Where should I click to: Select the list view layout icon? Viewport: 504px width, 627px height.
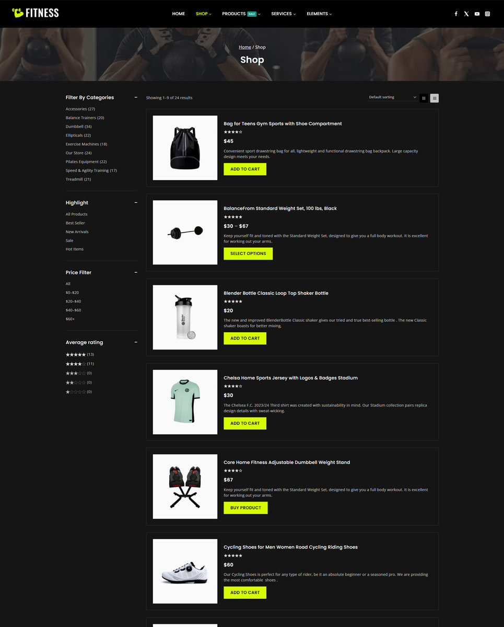pos(435,98)
